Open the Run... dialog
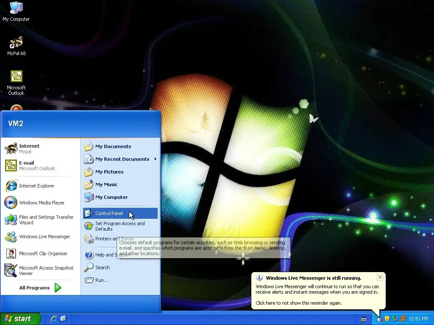Image resolution: width=434 pixels, height=325 pixels. (120, 280)
